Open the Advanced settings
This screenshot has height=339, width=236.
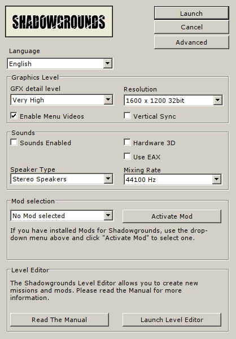(191, 42)
